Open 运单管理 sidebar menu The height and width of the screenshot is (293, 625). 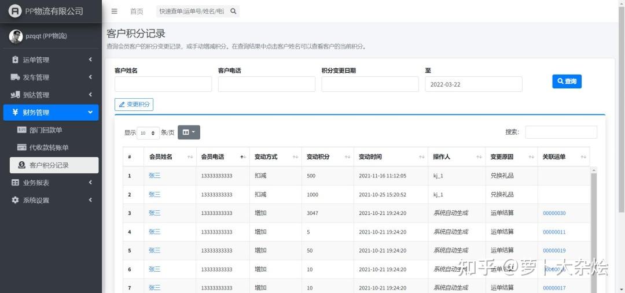pyautogui.click(x=51, y=60)
